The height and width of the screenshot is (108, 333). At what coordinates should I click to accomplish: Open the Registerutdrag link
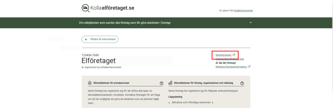pyautogui.click(x=225, y=55)
